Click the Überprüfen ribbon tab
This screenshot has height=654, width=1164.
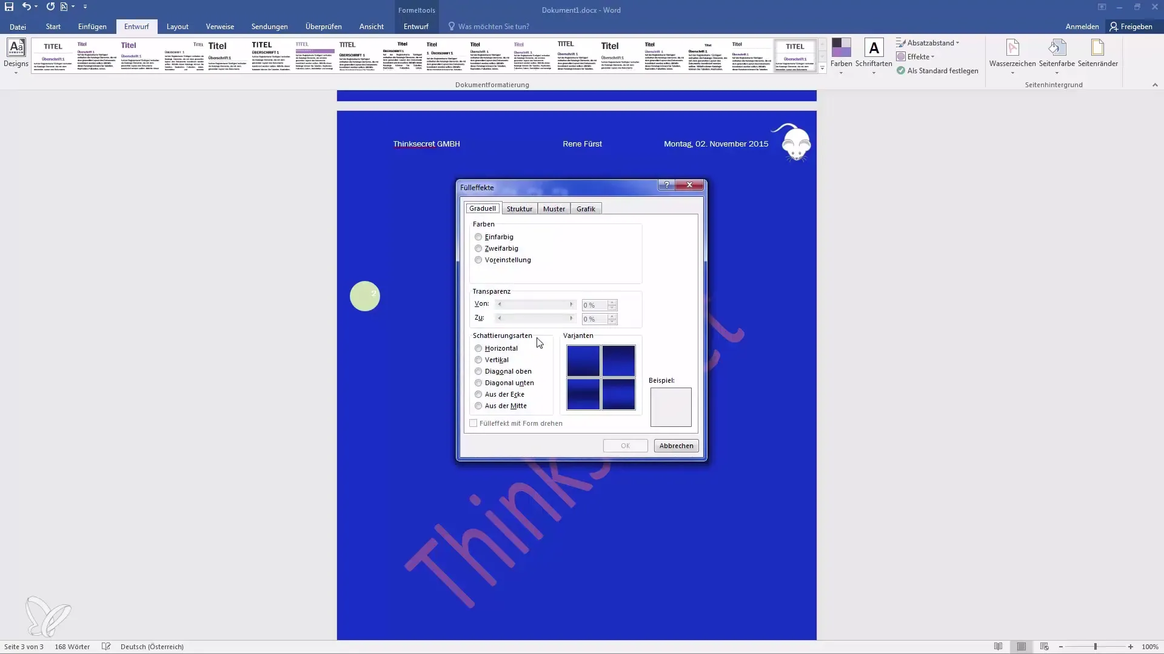(x=324, y=27)
